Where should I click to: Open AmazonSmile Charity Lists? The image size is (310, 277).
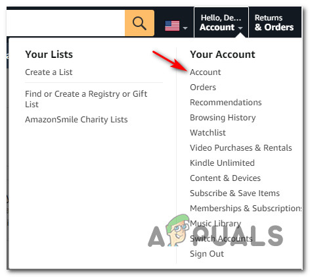76,120
